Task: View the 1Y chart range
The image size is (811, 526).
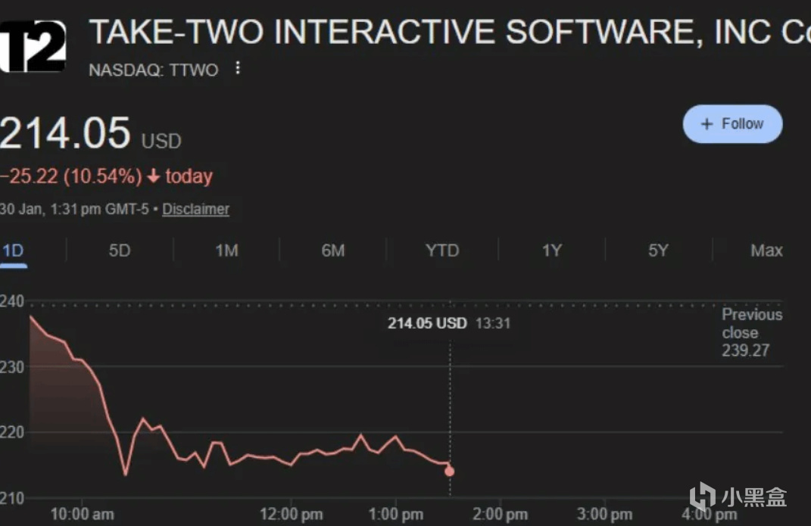Action: coord(552,251)
